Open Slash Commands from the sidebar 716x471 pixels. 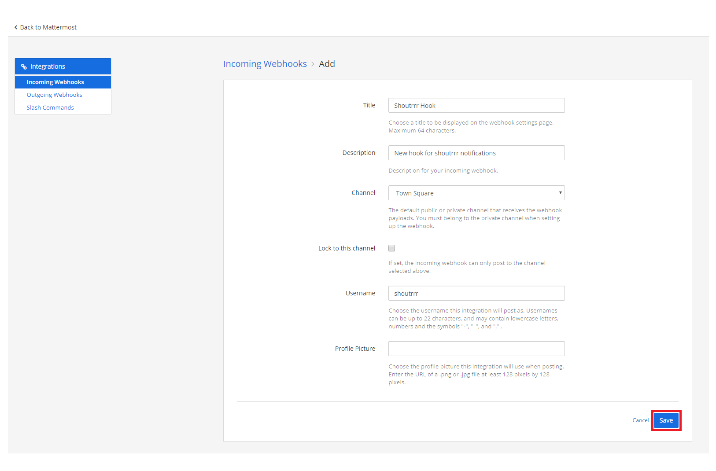point(50,107)
